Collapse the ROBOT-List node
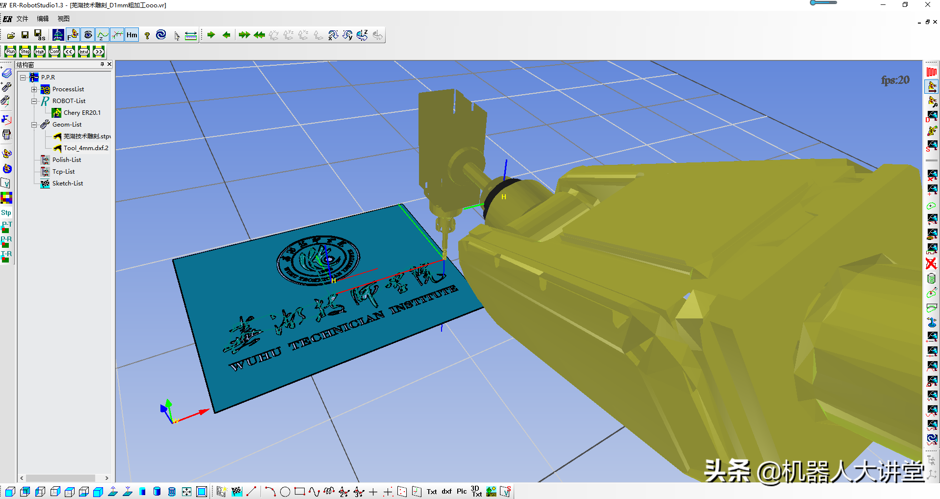 34,101
